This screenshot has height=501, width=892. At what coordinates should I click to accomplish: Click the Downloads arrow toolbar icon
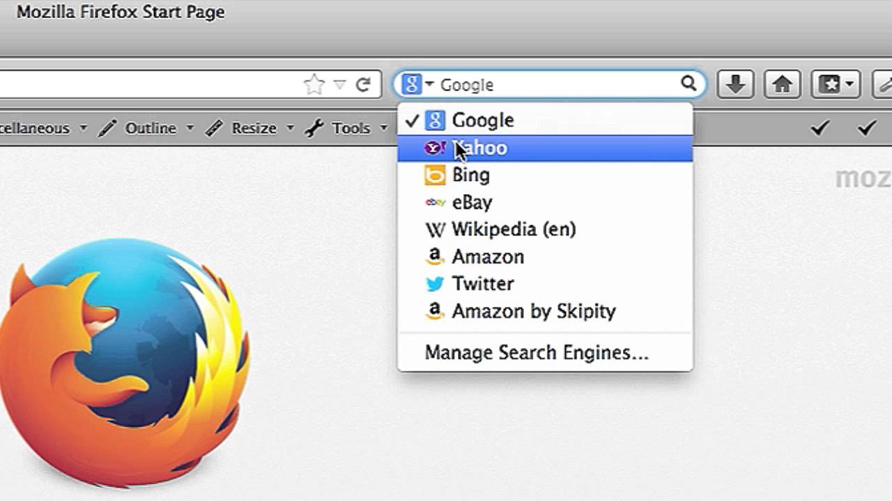pyautogui.click(x=736, y=85)
